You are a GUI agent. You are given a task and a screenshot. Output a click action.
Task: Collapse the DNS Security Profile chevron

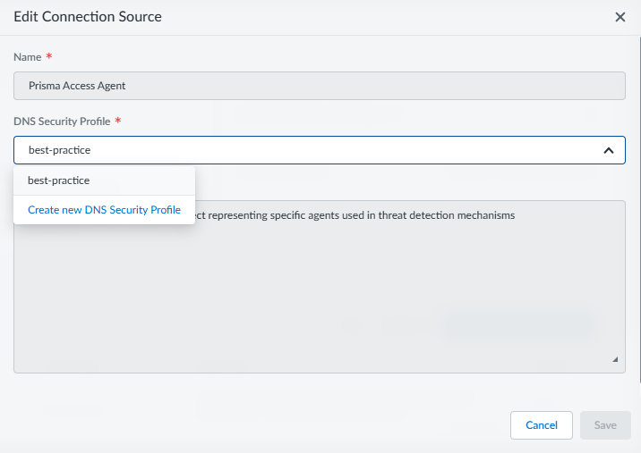[608, 150]
